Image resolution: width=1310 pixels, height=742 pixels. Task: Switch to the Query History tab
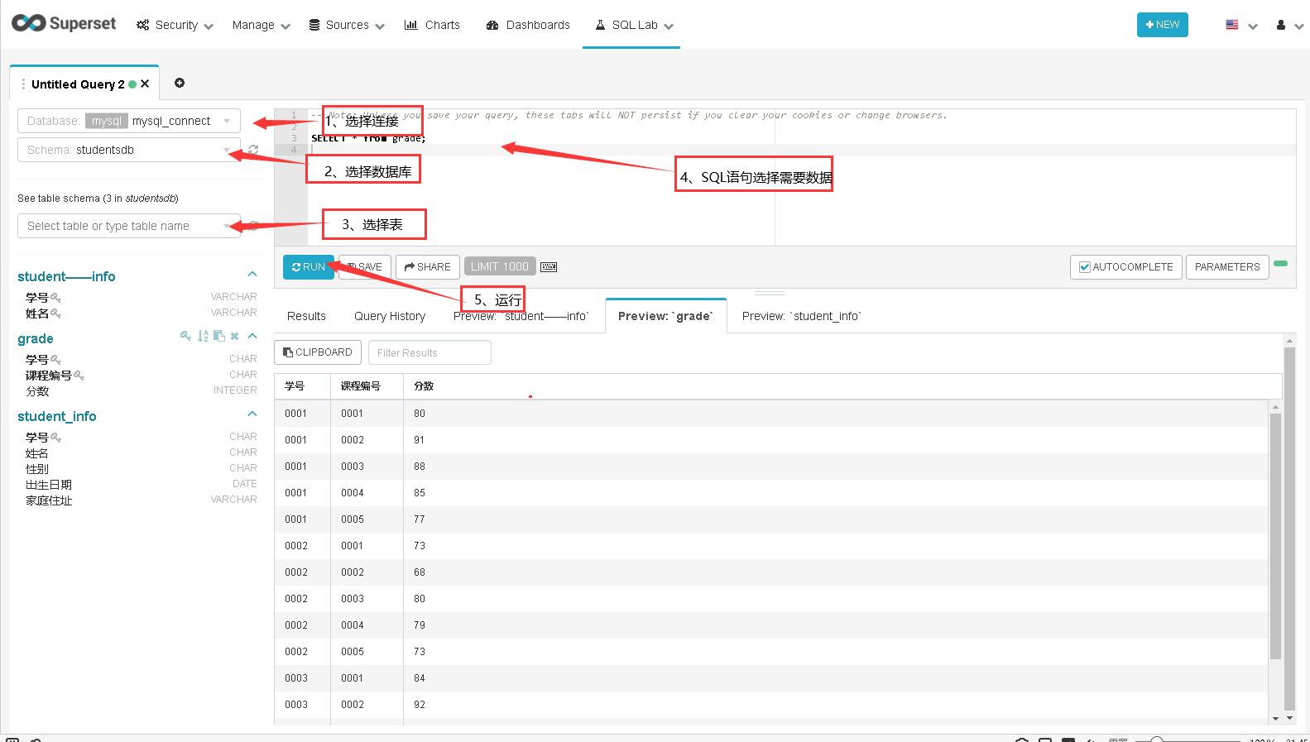pyautogui.click(x=390, y=316)
